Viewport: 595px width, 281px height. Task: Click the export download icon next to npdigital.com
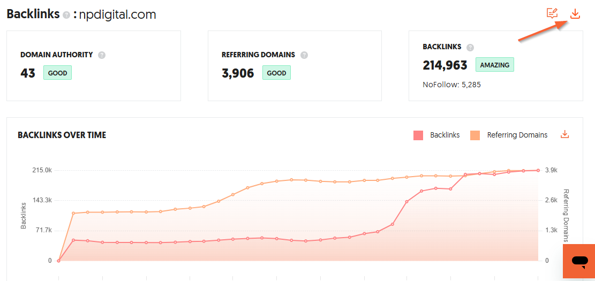pyautogui.click(x=575, y=14)
